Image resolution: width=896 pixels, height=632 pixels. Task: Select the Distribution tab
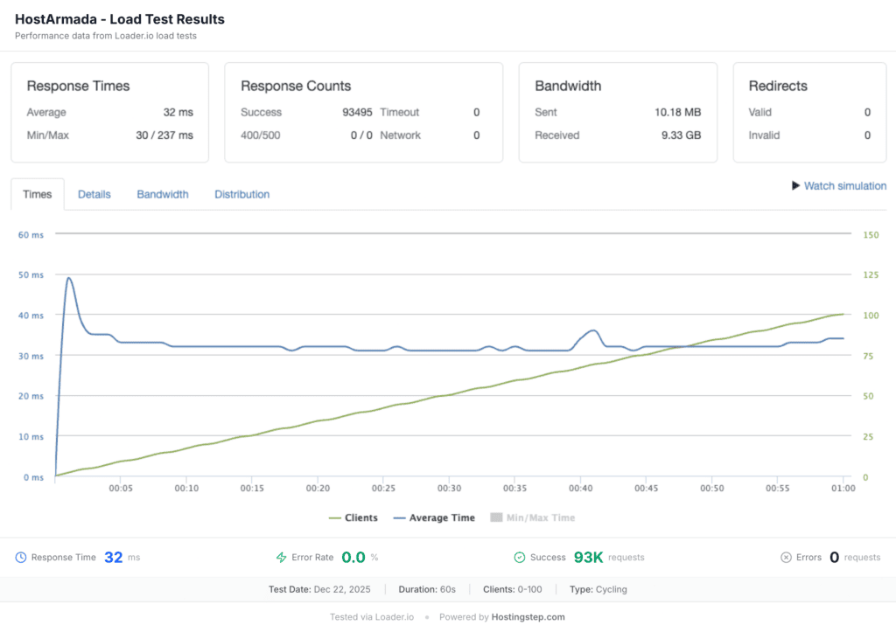(x=242, y=195)
